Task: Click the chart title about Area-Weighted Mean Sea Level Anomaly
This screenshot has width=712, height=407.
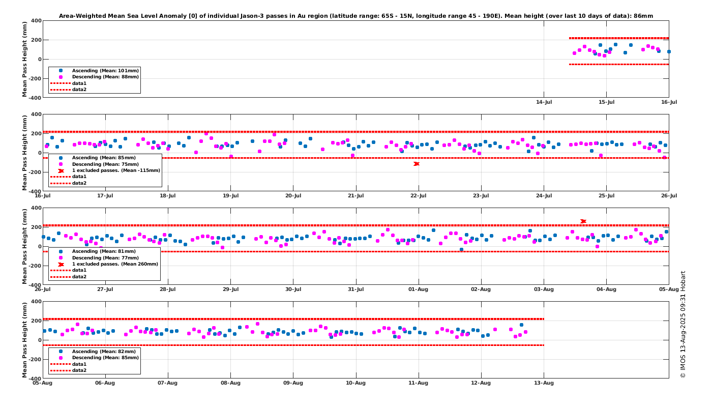Action: point(356,16)
